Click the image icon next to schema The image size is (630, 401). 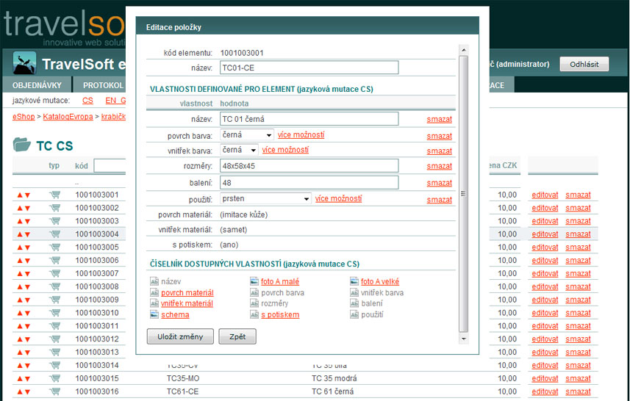[154, 314]
